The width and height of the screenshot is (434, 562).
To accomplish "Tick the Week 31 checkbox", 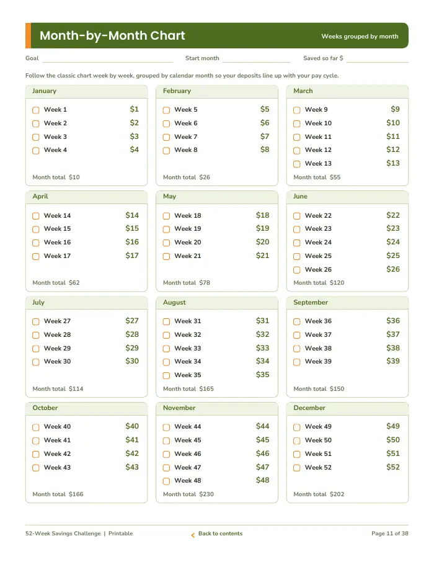I will (x=166, y=321).
